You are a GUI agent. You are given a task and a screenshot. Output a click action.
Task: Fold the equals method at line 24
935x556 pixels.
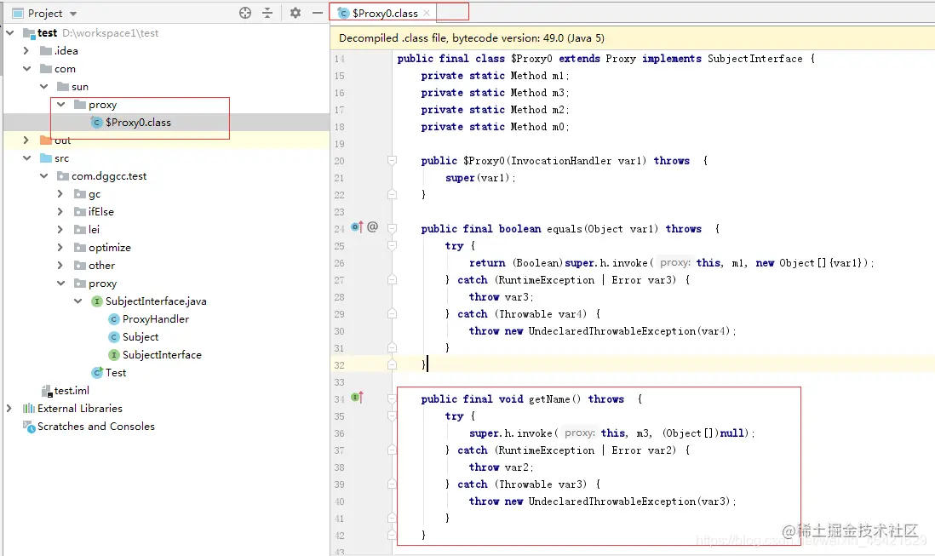pyautogui.click(x=392, y=228)
